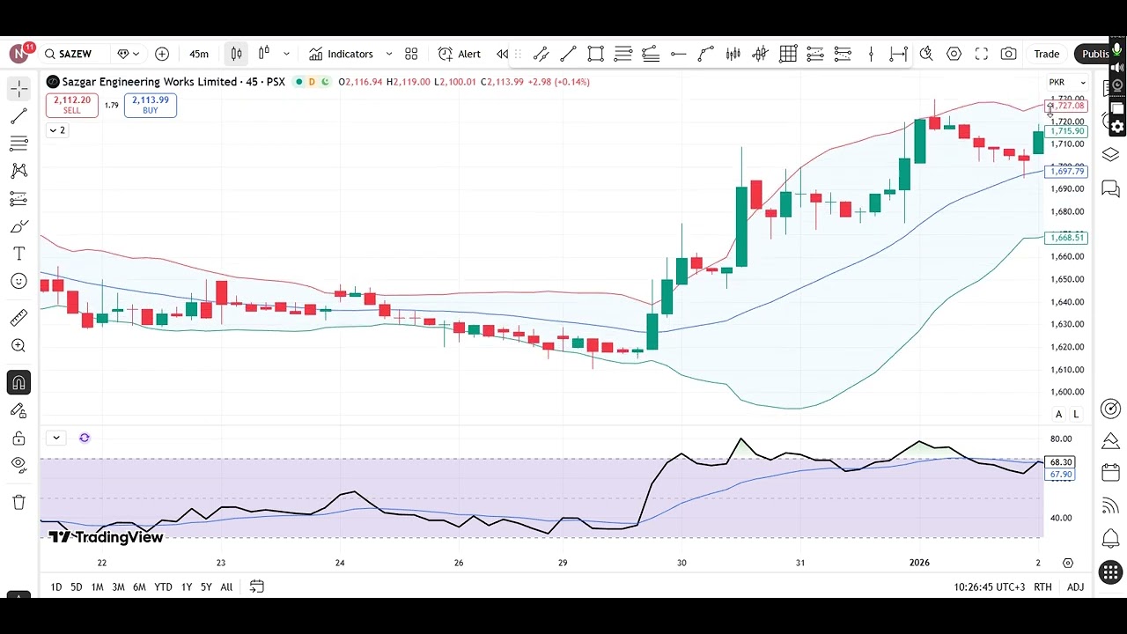Select the brush drawing tool
Viewport: 1127px width, 634px height.
[x=18, y=227]
